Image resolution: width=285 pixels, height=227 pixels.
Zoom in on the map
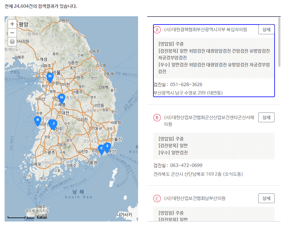pyautogui.click(x=12, y=24)
